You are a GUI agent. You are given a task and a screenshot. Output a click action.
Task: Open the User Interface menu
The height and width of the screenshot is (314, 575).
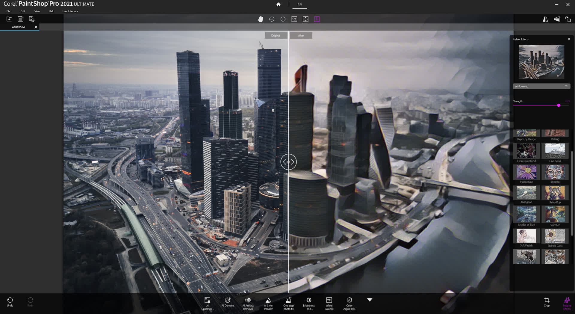click(x=70, y=11)
